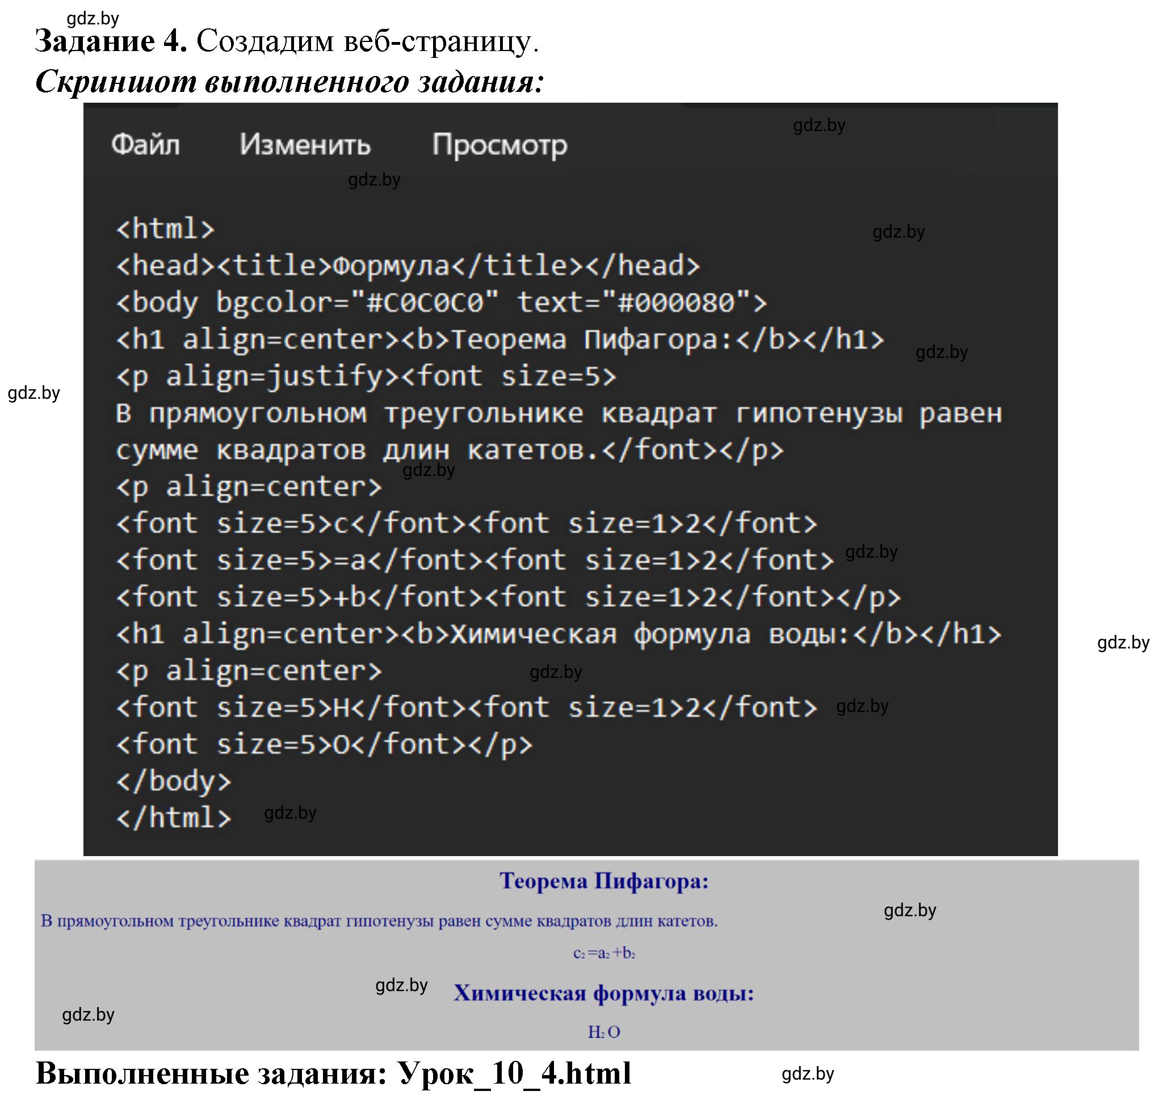The width and height of the screenshot is (1163, 1108).
Task: Click the <p align=justify><font size=5> line
Action: click(367, 377)
